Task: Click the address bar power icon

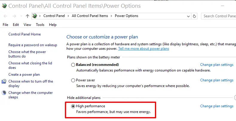Action: (35, 16)
